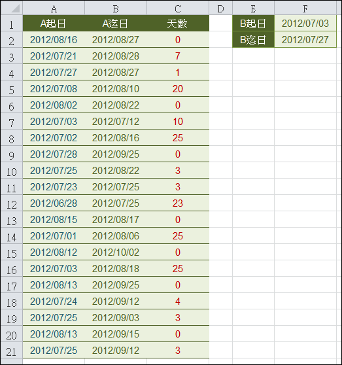This screenshot has width=342, height=365.
Task: Select row 21 header
Action: pos(12,351)
